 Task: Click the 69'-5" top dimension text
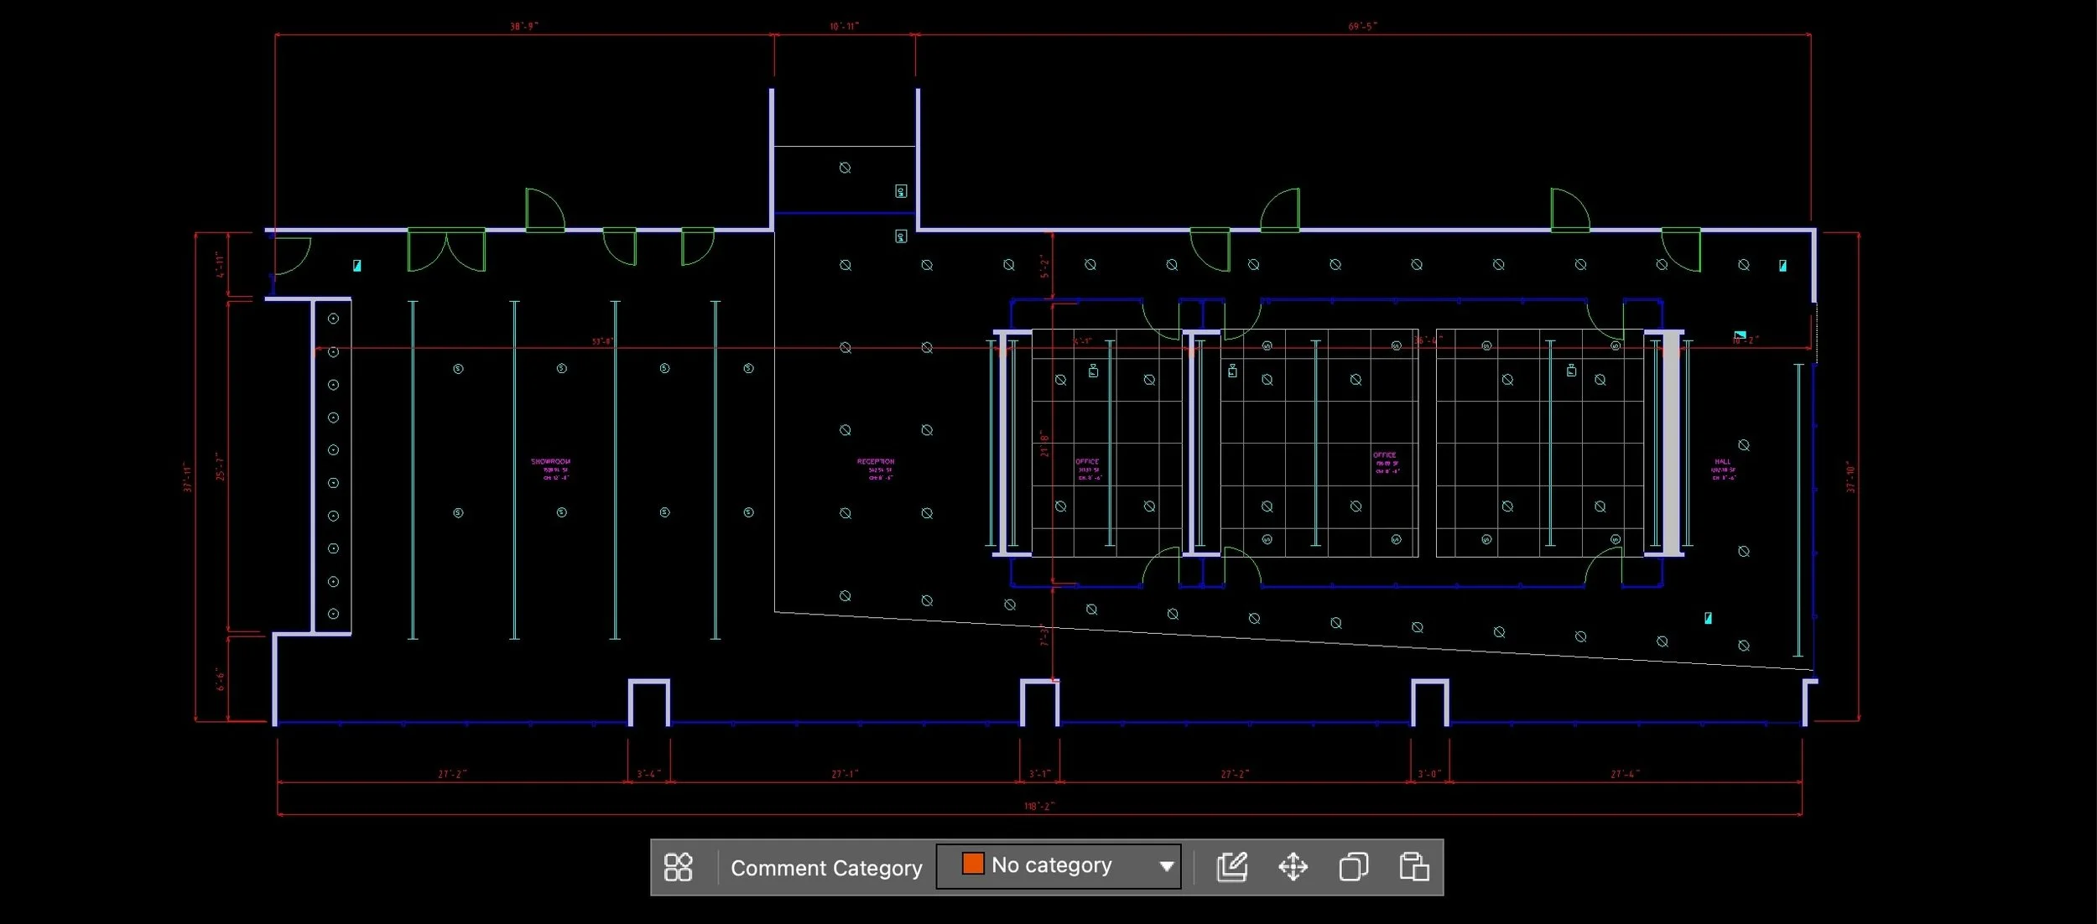[1362, 27]
